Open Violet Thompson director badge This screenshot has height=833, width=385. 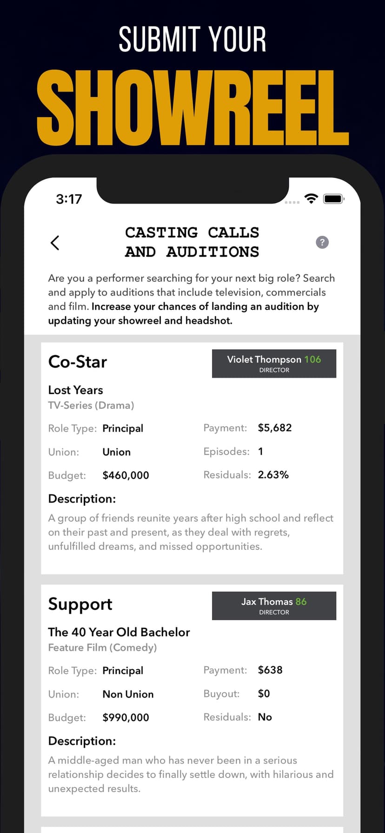point(274,364)
